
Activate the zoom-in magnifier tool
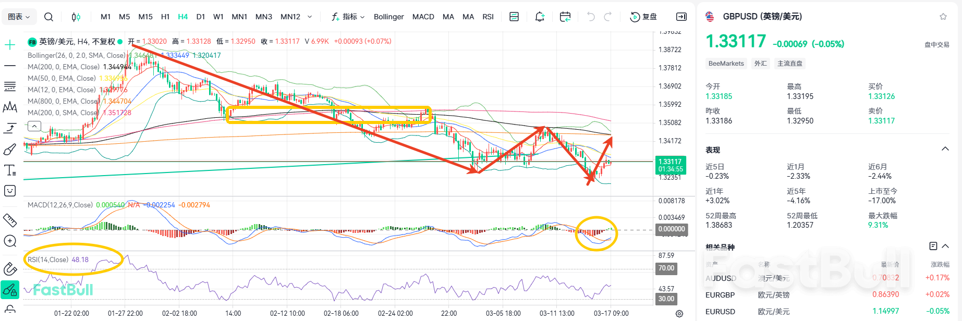click(10, 241)
